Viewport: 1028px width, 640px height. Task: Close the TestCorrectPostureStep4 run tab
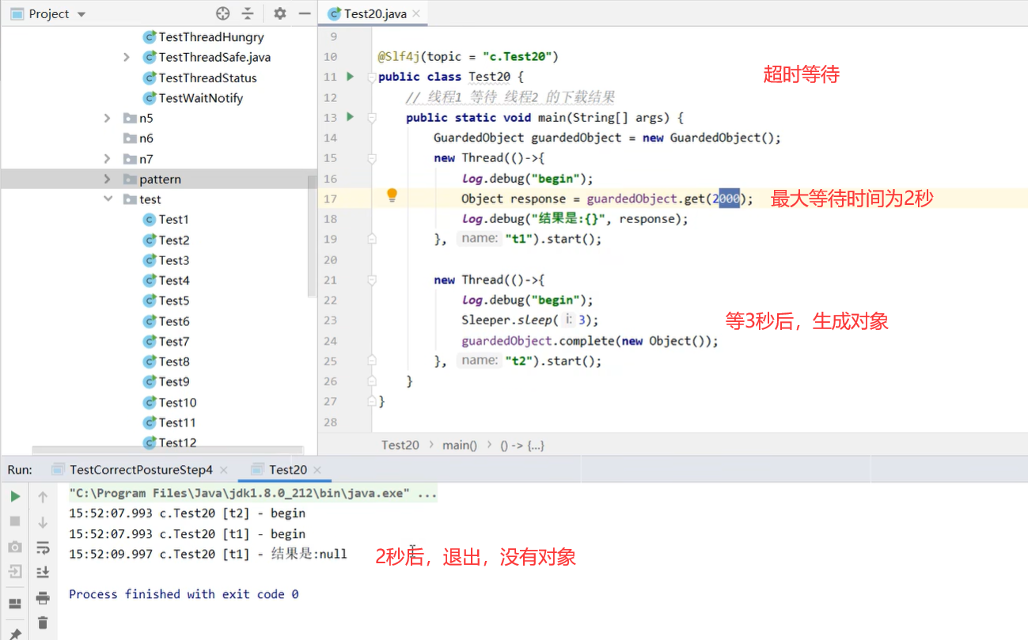[224, 470]
